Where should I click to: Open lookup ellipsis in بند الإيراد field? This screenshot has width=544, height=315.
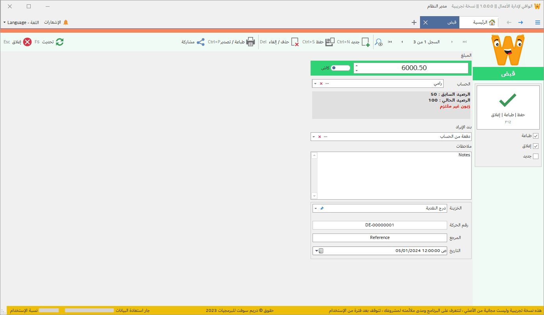coord(326,137)
